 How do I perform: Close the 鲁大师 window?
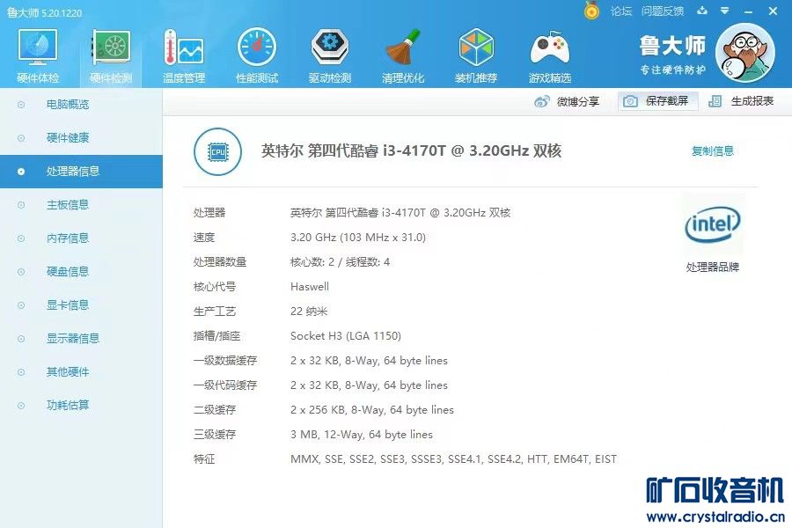click(x=773, y=11)
